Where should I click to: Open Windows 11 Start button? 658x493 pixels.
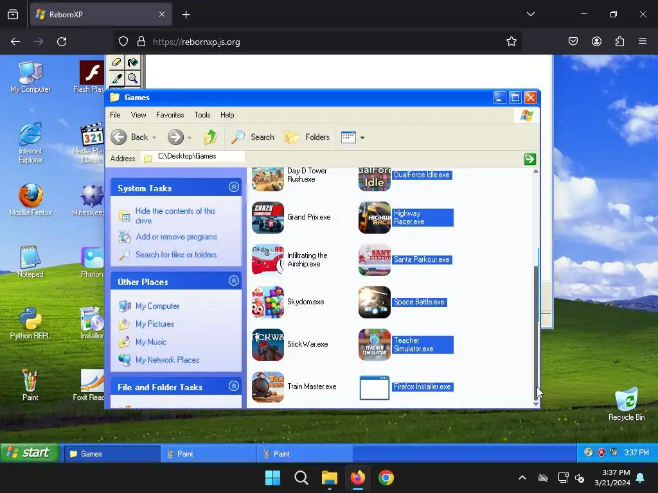[x=272, y=478]
